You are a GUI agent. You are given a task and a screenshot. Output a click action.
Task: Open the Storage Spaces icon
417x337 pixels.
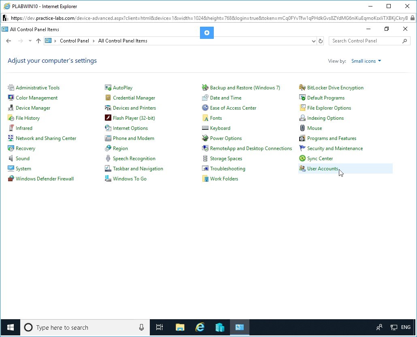tap(205, 158)
